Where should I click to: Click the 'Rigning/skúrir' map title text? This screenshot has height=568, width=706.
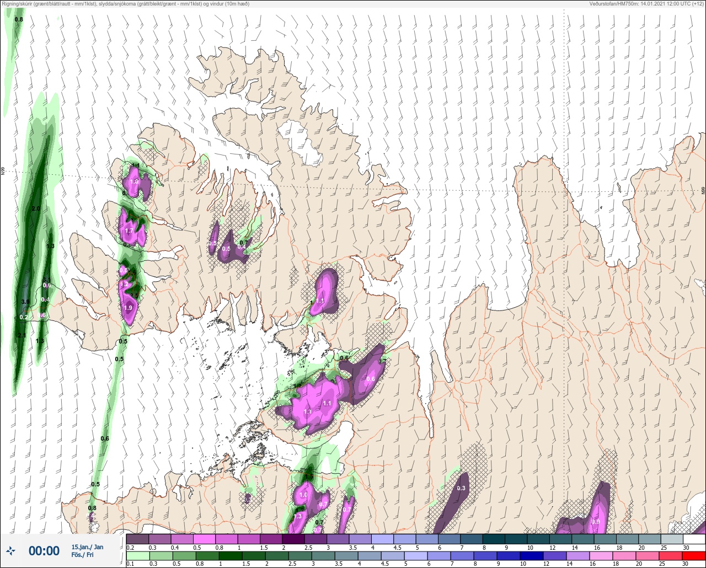click(125, 4)
